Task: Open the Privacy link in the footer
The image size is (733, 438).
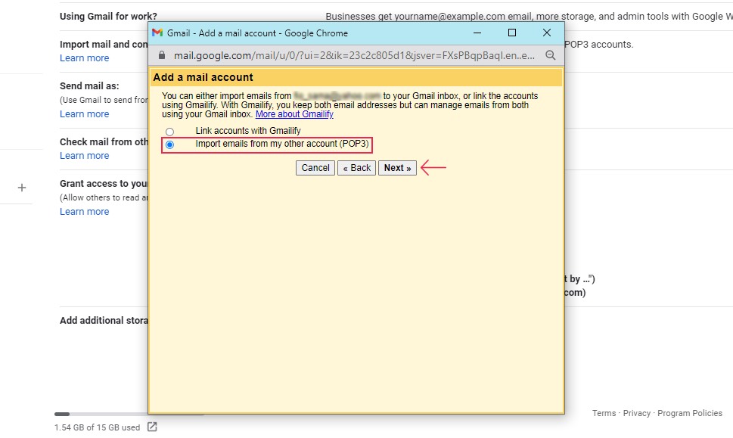Action: (637, 413)
